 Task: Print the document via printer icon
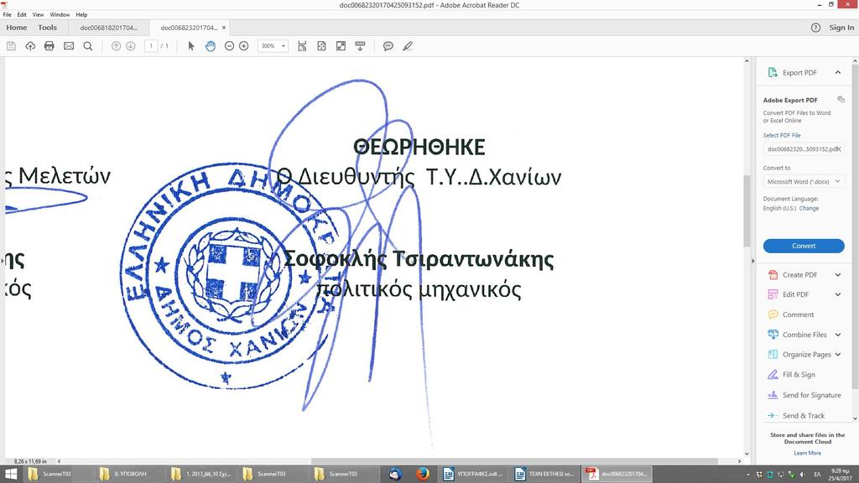[x=49, y=46]
